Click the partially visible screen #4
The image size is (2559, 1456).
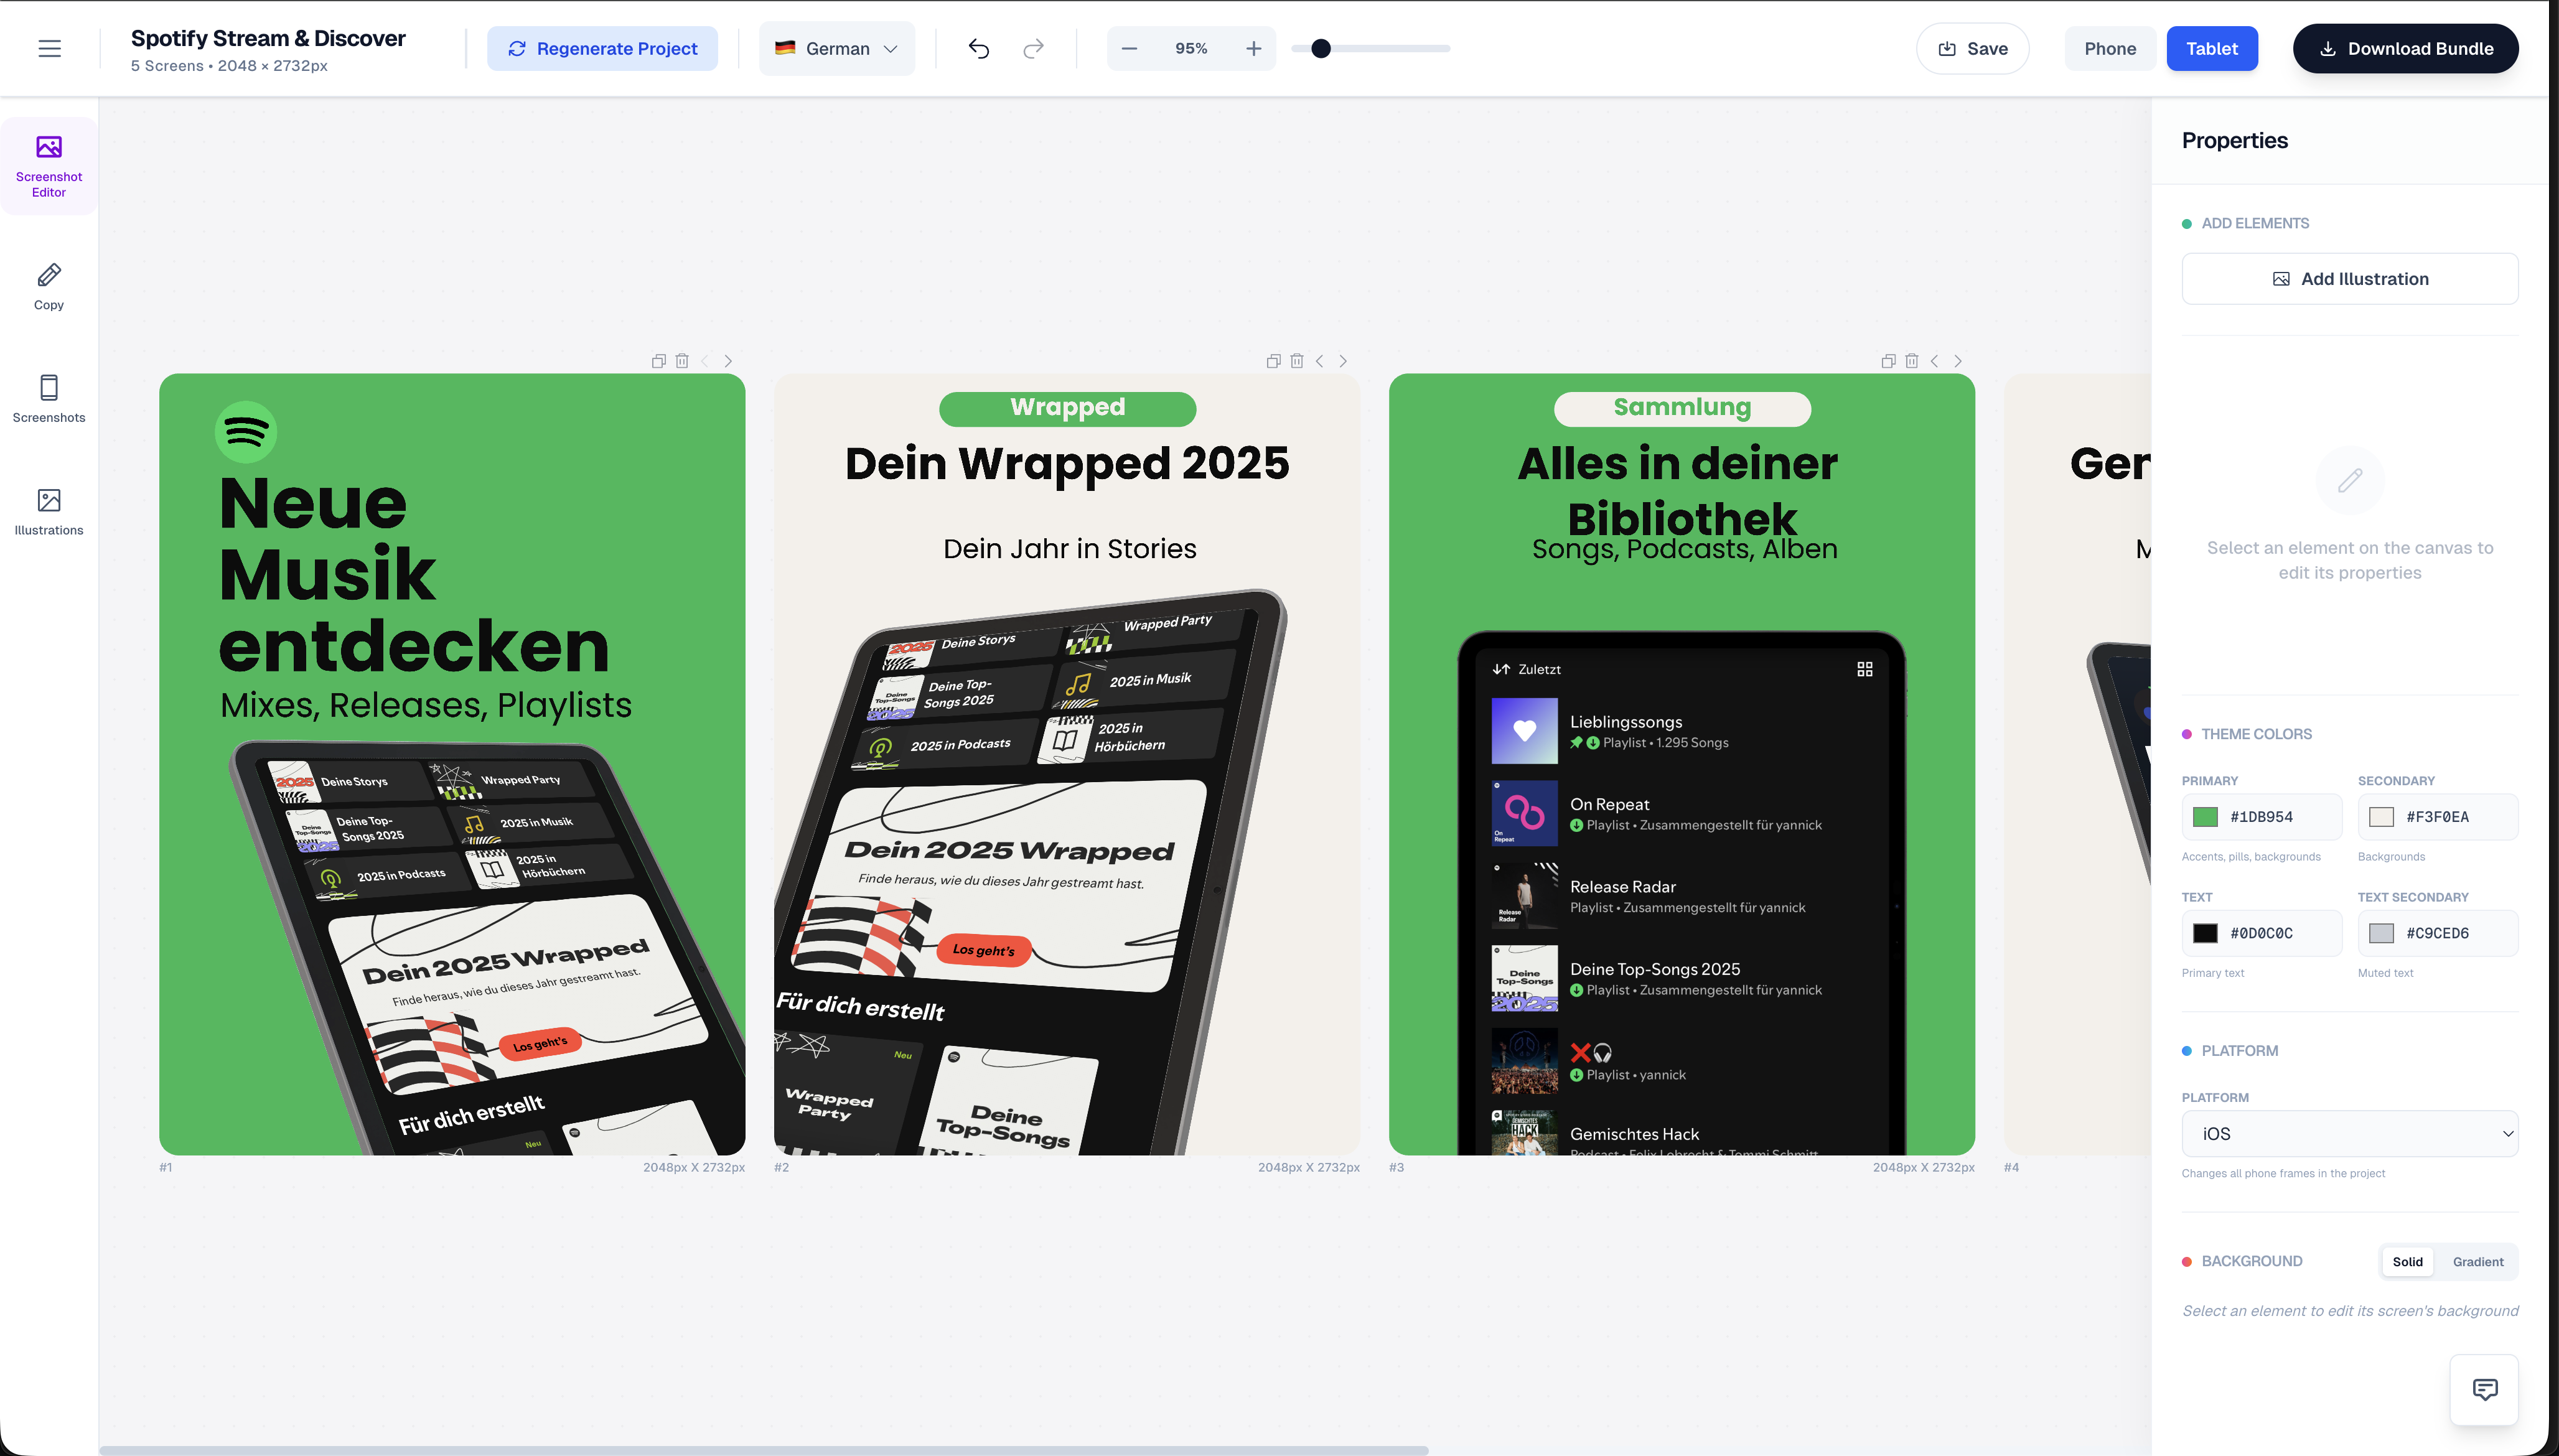coord(2077,765)
